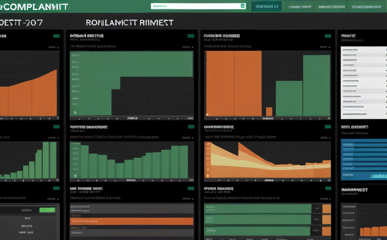Toggle the green indicator on the left green bar chart panel
Screen dimensions: 387x240
click(57, 127)
